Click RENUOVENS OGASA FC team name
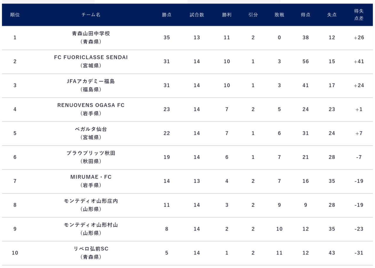This screenshot has width=375, height=268. point(91,105)
